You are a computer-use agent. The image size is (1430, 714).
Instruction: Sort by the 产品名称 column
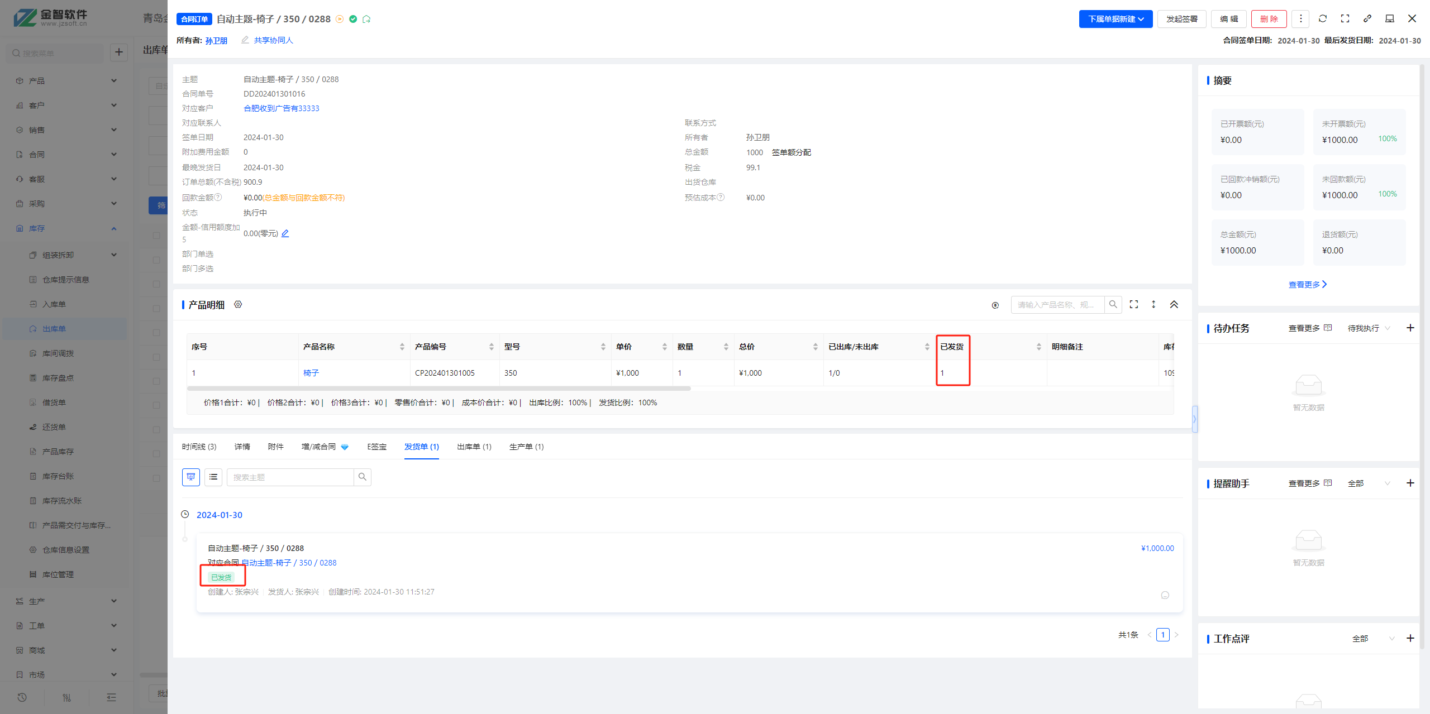point(402,347)
